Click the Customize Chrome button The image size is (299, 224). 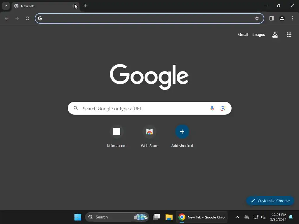coord(270,201)
